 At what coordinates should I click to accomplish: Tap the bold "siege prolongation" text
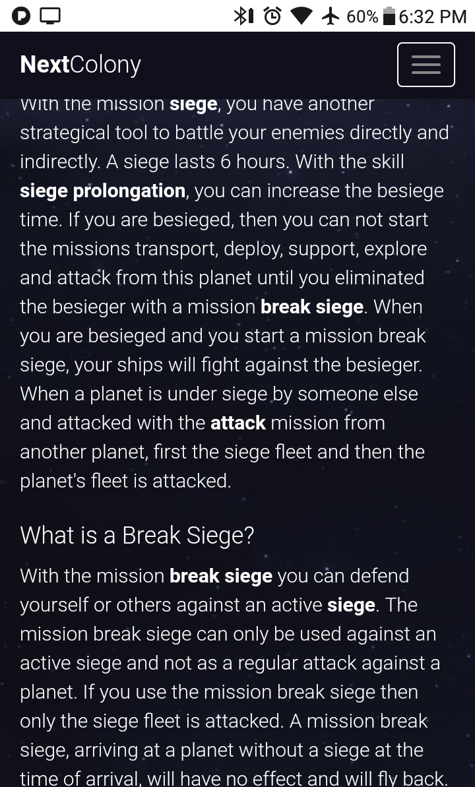(x=102, y=191)
